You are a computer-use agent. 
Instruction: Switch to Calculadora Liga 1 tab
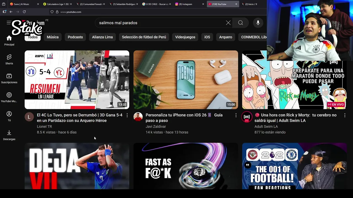pos(57,4)
